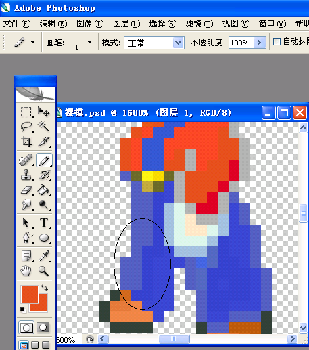Open the 不透明度 opacity slider arrow
This screenshot has width=309, height=350.
click(260, 43)
